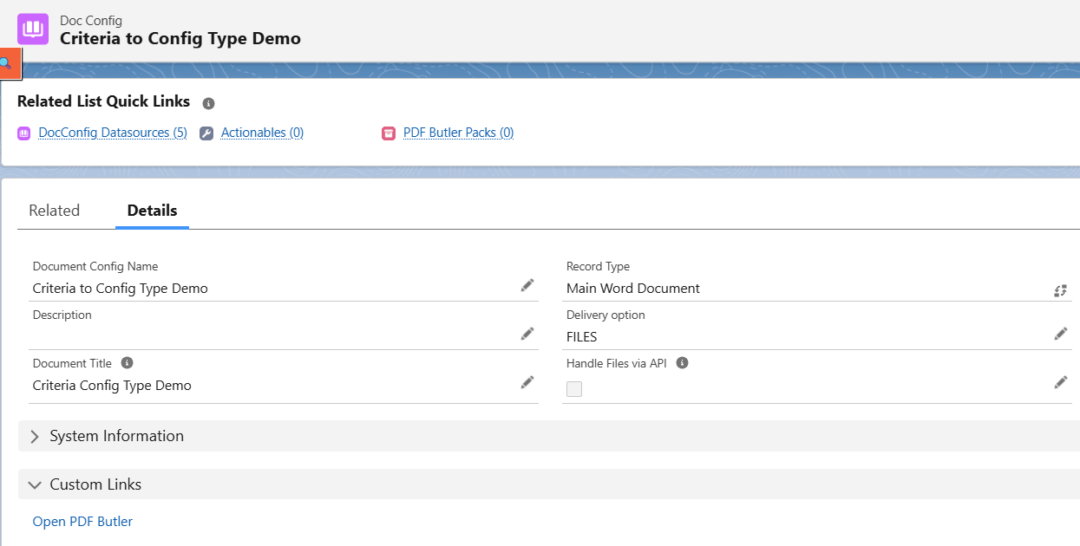Image resolution: width=1080 pixels, height=546 pixels.
Task: Click the 'Description' field label
Action: point(62,315)
